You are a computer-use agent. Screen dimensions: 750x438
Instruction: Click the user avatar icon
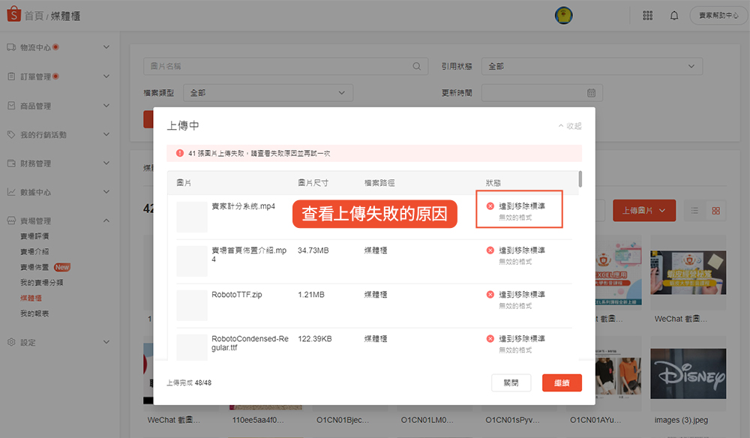(x=564, y=16)
